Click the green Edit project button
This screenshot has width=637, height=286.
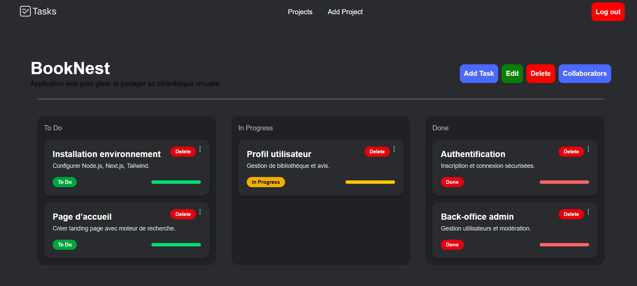(x=512, y=73)
